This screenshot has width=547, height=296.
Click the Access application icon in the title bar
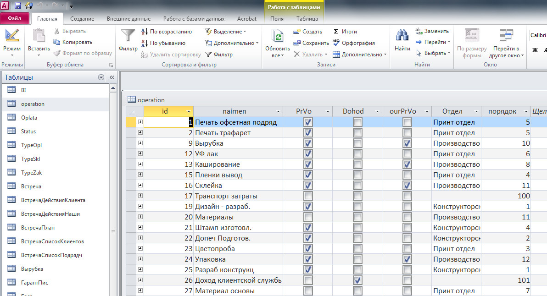[5, 5]
